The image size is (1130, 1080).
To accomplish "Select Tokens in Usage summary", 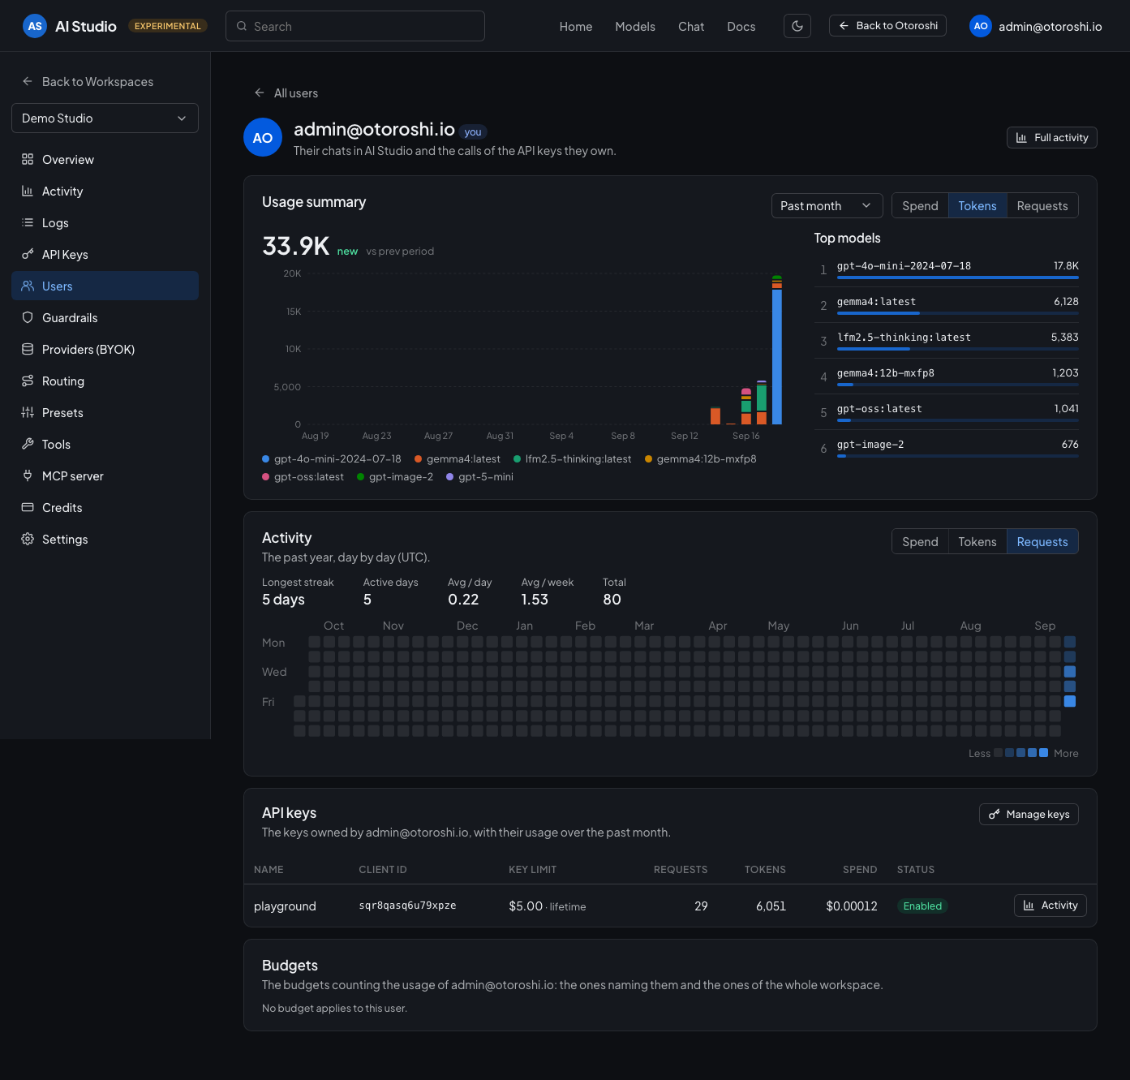I will tap(977, 206).
